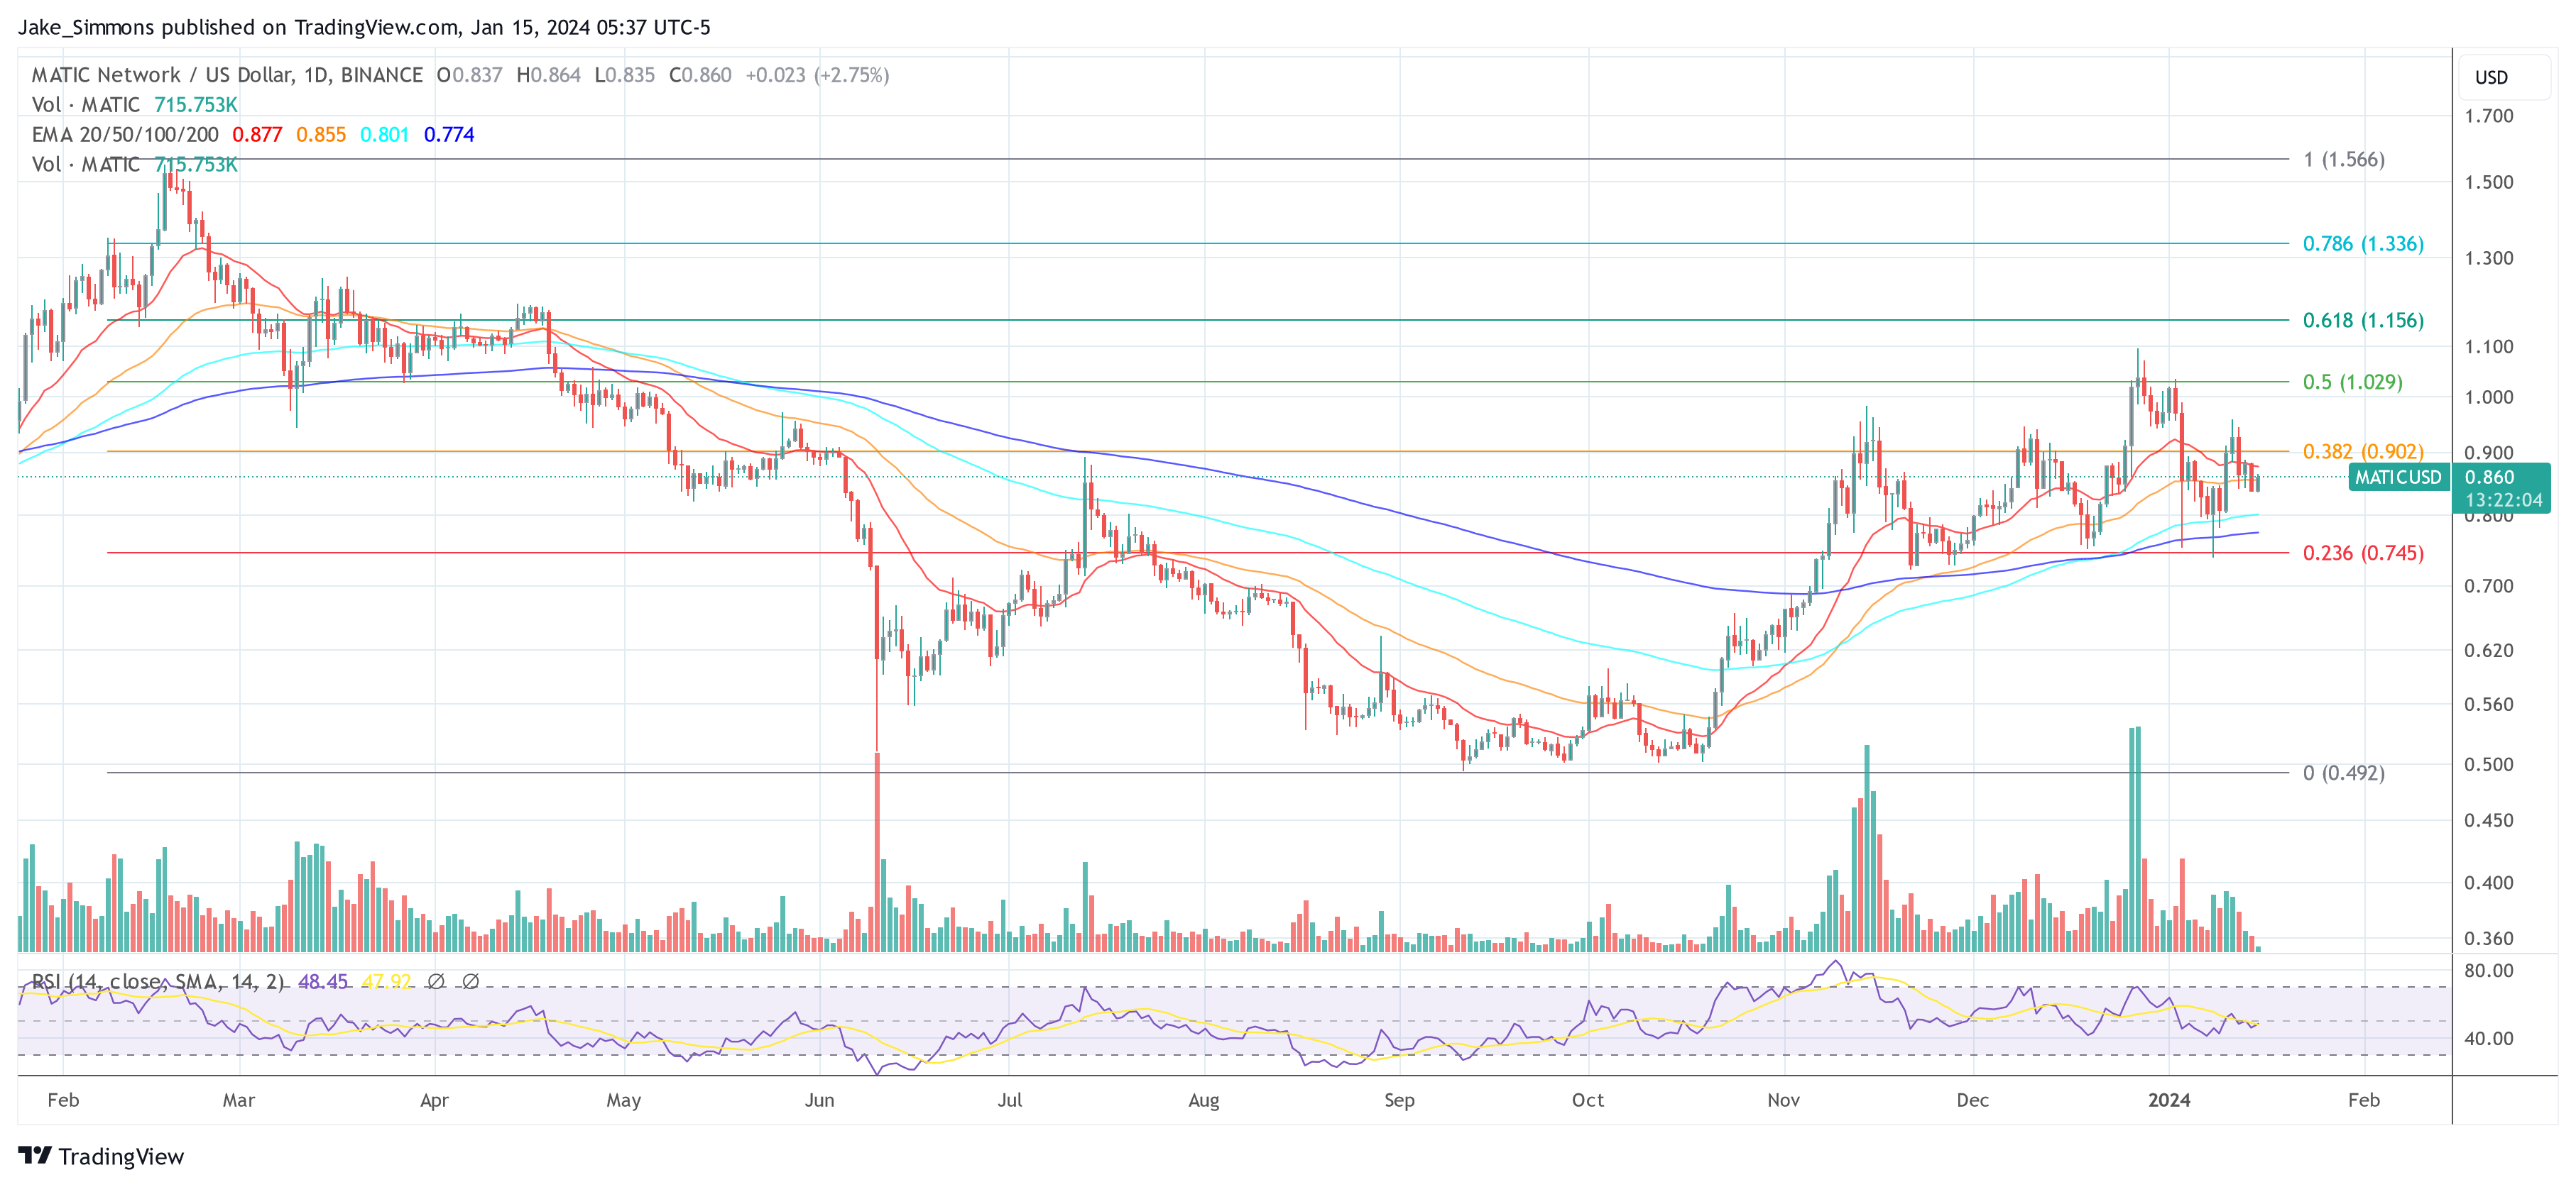2576x1187 pixels.
Task: Click the 2024 marker on time axis
Action: (2169, 1099)
